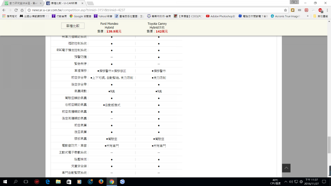Bookmark this page with the star icon

285,10
